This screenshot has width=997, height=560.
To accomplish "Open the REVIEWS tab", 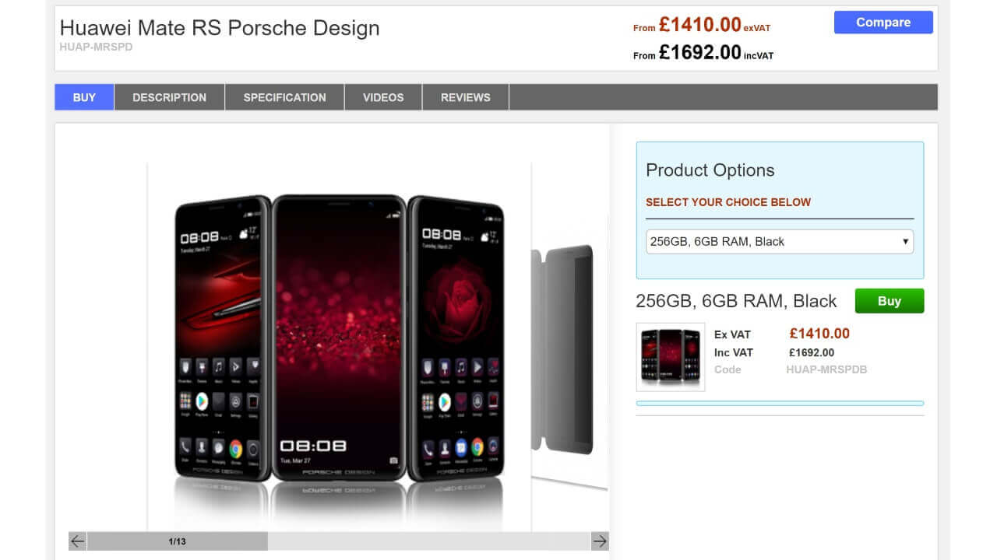I will tap(466, 97).
